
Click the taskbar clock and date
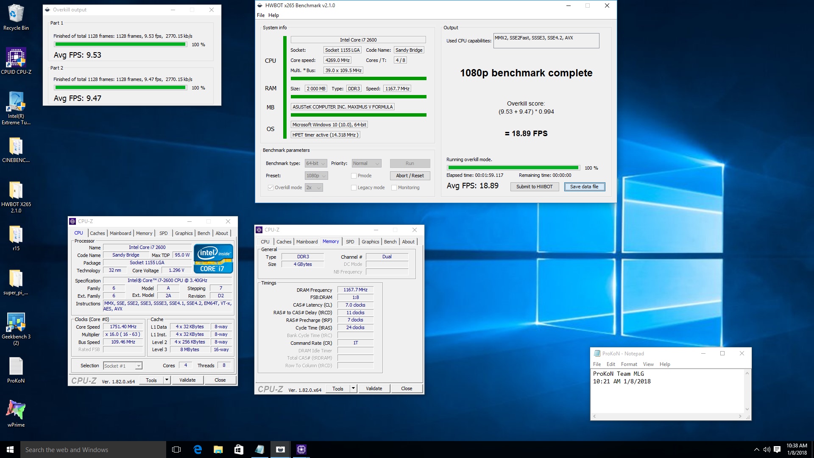point(797,450)
